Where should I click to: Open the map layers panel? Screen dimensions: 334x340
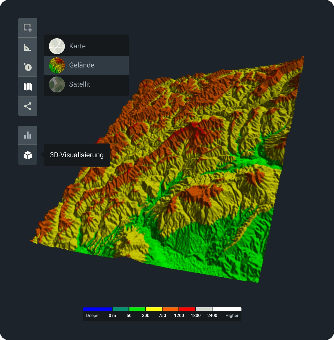(x=28, y=86)
